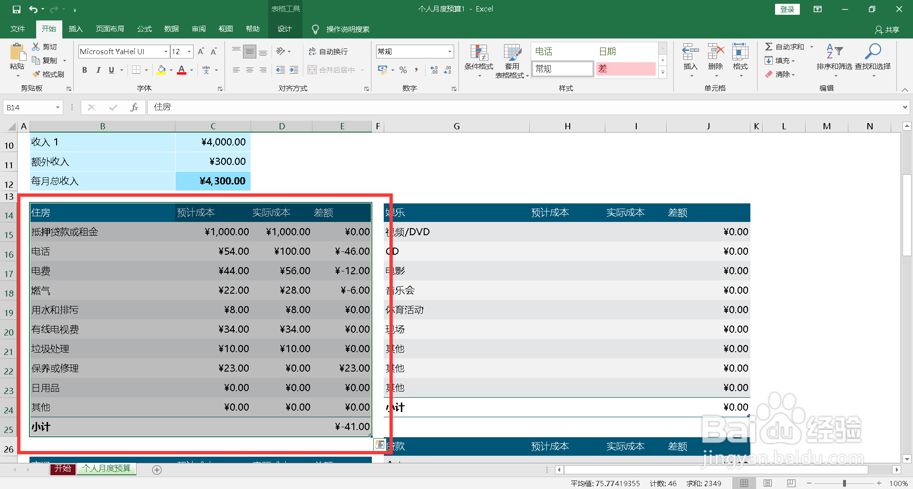Switch to the 开始 worksheet tab
The image size is (913, 489).
click(63, 469)
